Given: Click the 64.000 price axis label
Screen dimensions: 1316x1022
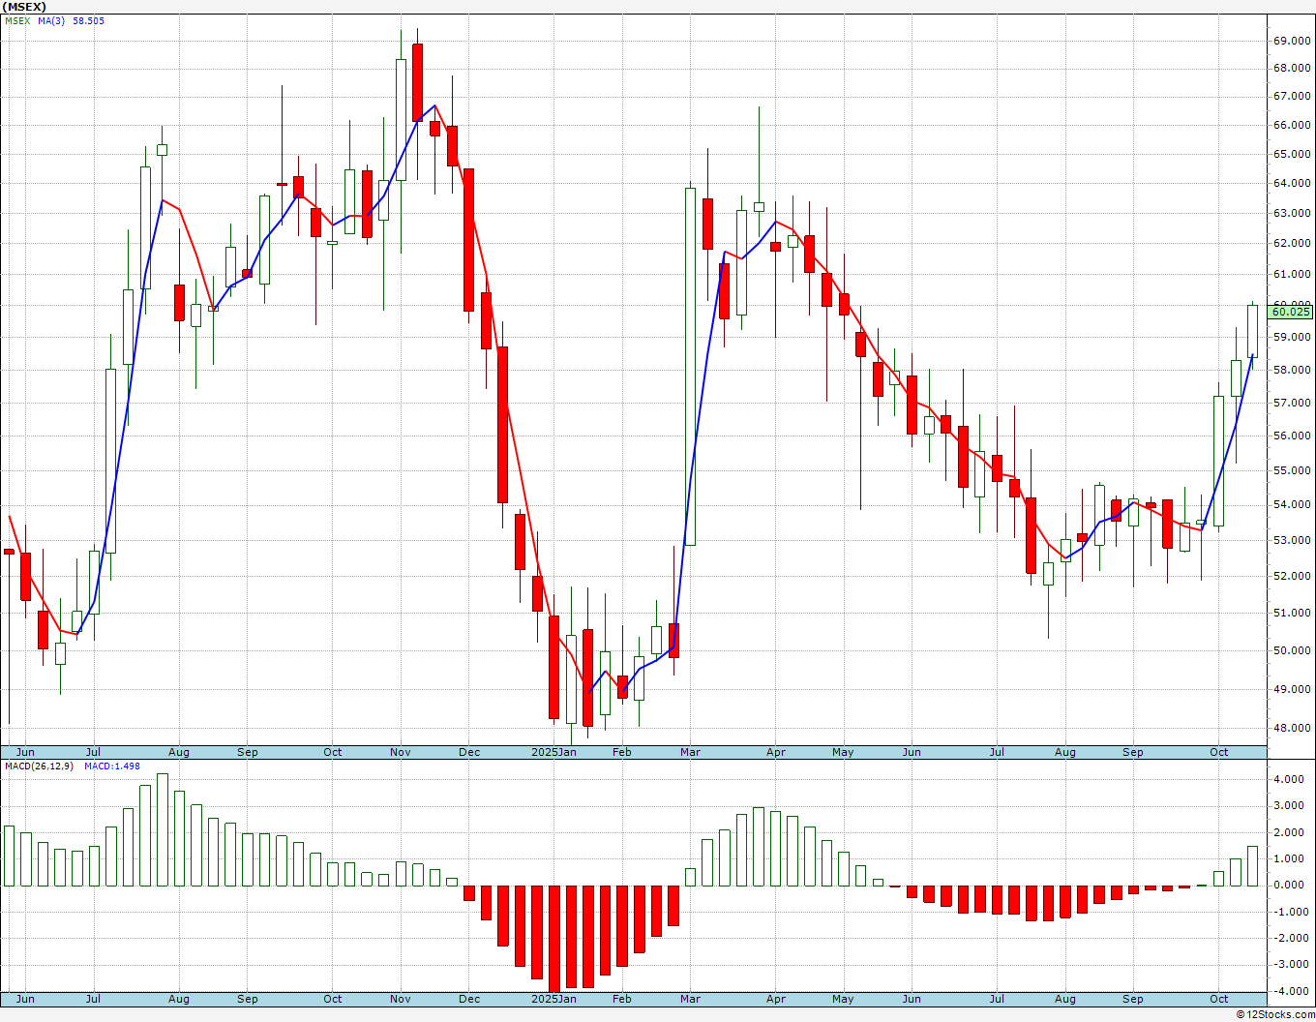Looking at the screenshot, I should (1293, 184).
